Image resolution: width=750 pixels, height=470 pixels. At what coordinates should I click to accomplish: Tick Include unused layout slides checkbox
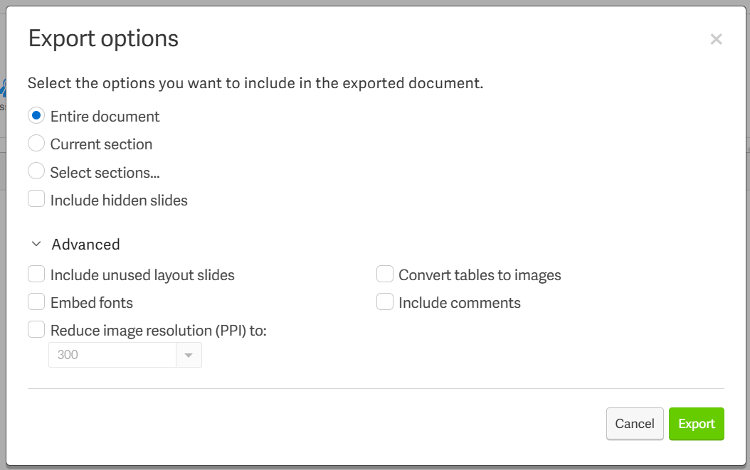(36, 274)
